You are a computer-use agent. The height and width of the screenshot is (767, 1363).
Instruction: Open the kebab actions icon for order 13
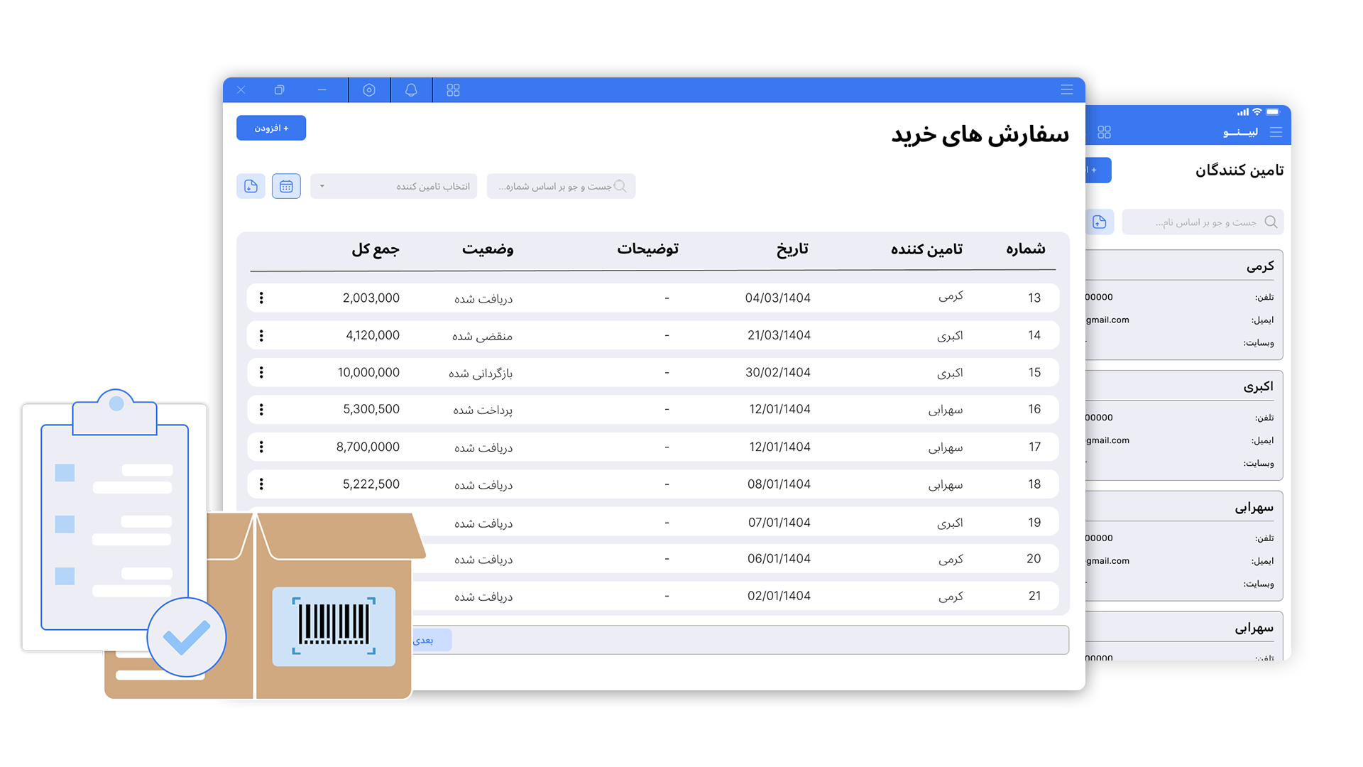coord(262,298)
